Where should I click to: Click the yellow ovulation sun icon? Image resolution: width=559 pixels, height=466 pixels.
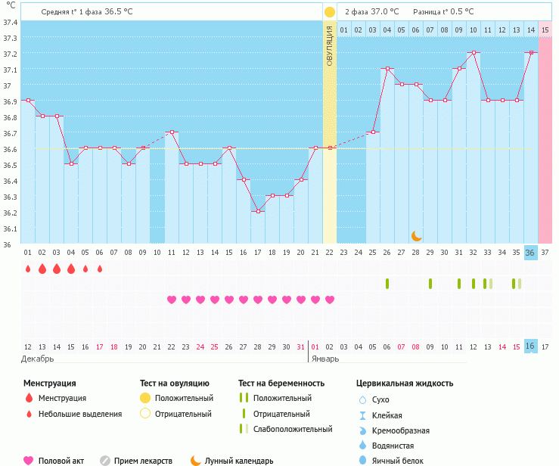330,12
